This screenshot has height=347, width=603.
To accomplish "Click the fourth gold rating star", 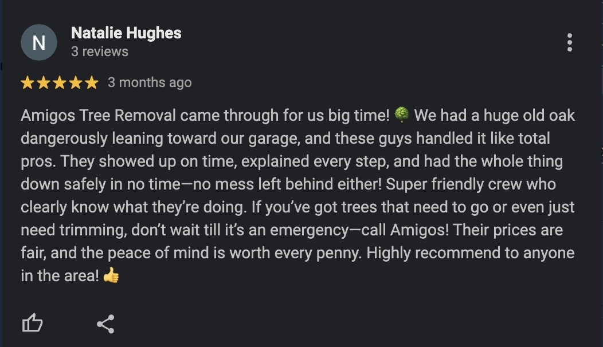I will click(x=75, y=83).
